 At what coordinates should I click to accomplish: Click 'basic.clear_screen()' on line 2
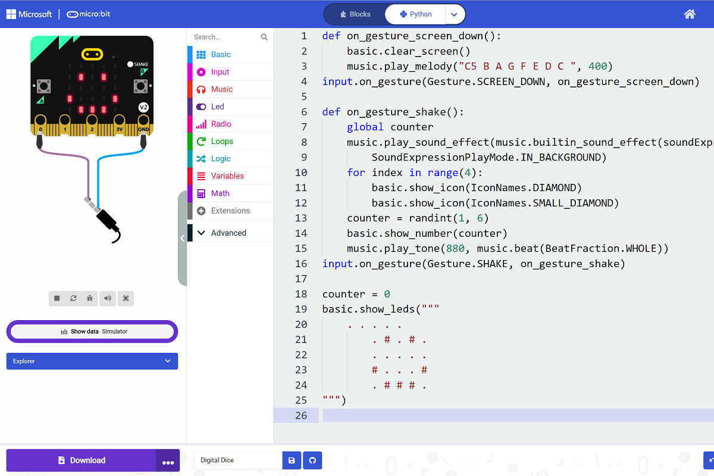(x=409, y=51)
